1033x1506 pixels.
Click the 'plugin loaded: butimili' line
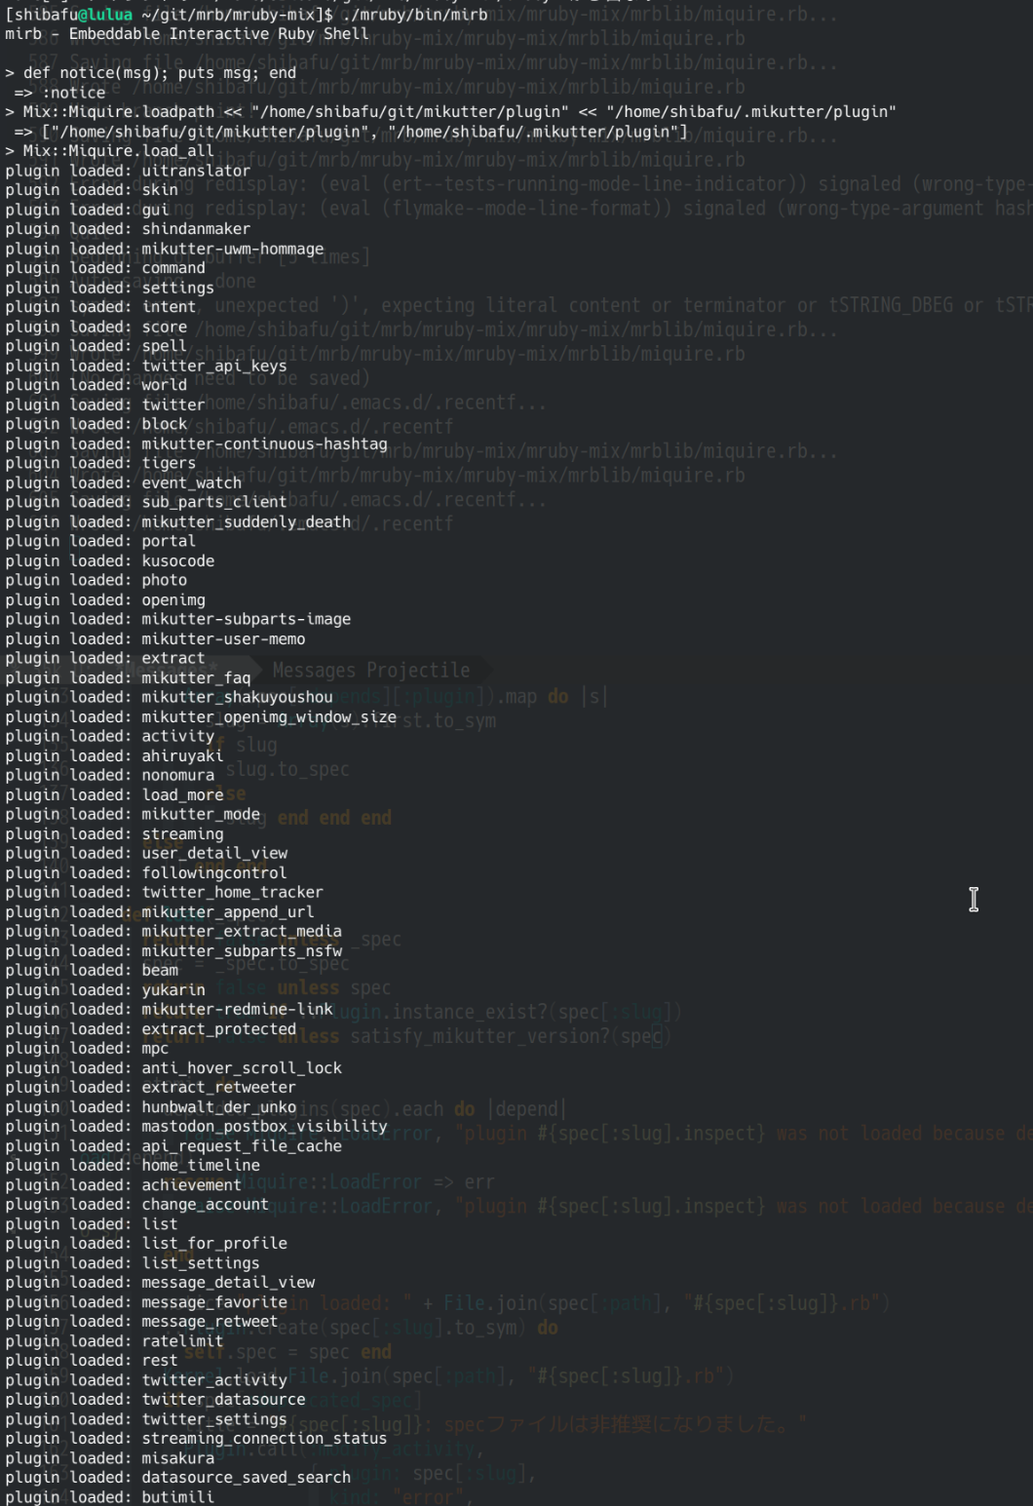coord(109,1496)
